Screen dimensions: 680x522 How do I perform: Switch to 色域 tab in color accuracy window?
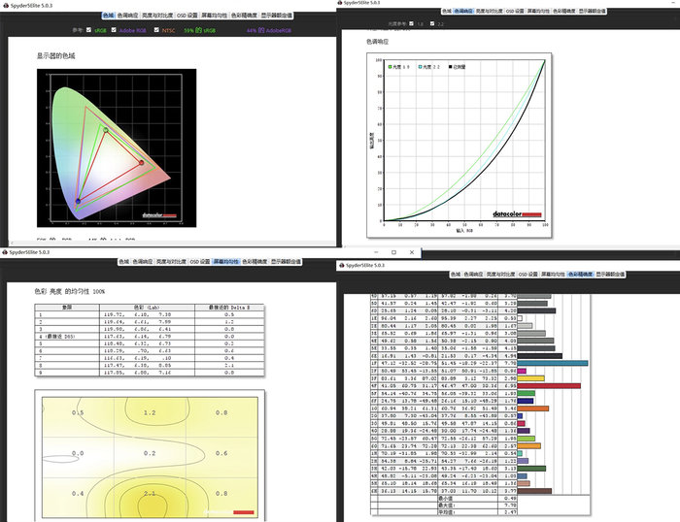[x=456, y=275]
